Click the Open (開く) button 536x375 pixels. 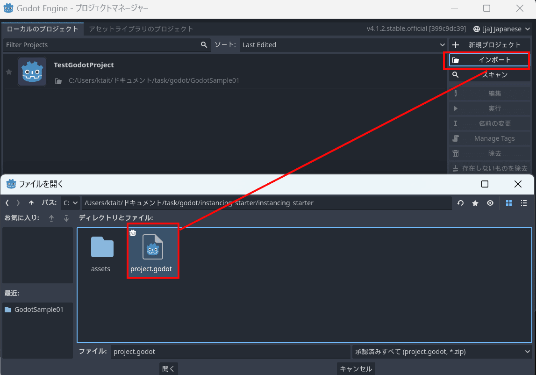[168, 369]
